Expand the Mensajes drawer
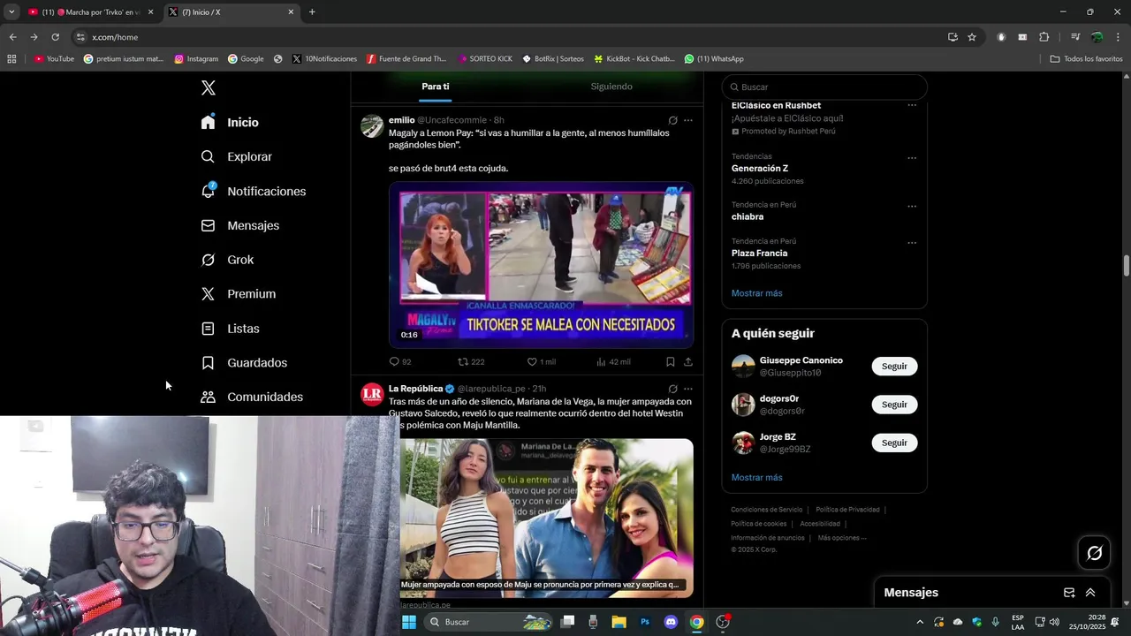This screenshot has height=636, width=1131. coord(1090,593)
